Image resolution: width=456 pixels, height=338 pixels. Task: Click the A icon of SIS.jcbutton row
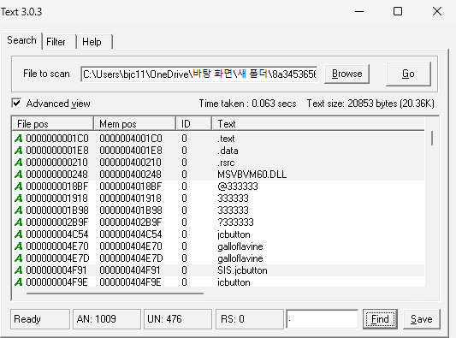tap(19, 270)
